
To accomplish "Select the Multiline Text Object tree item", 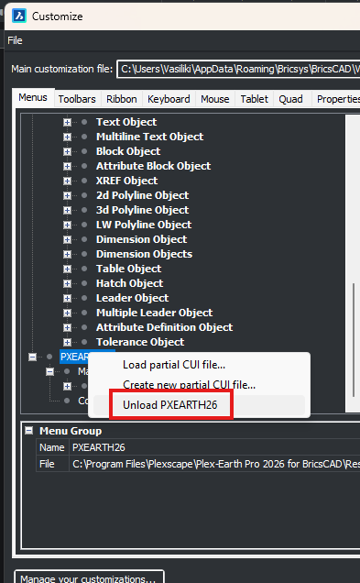I will (x=149, y=137).
